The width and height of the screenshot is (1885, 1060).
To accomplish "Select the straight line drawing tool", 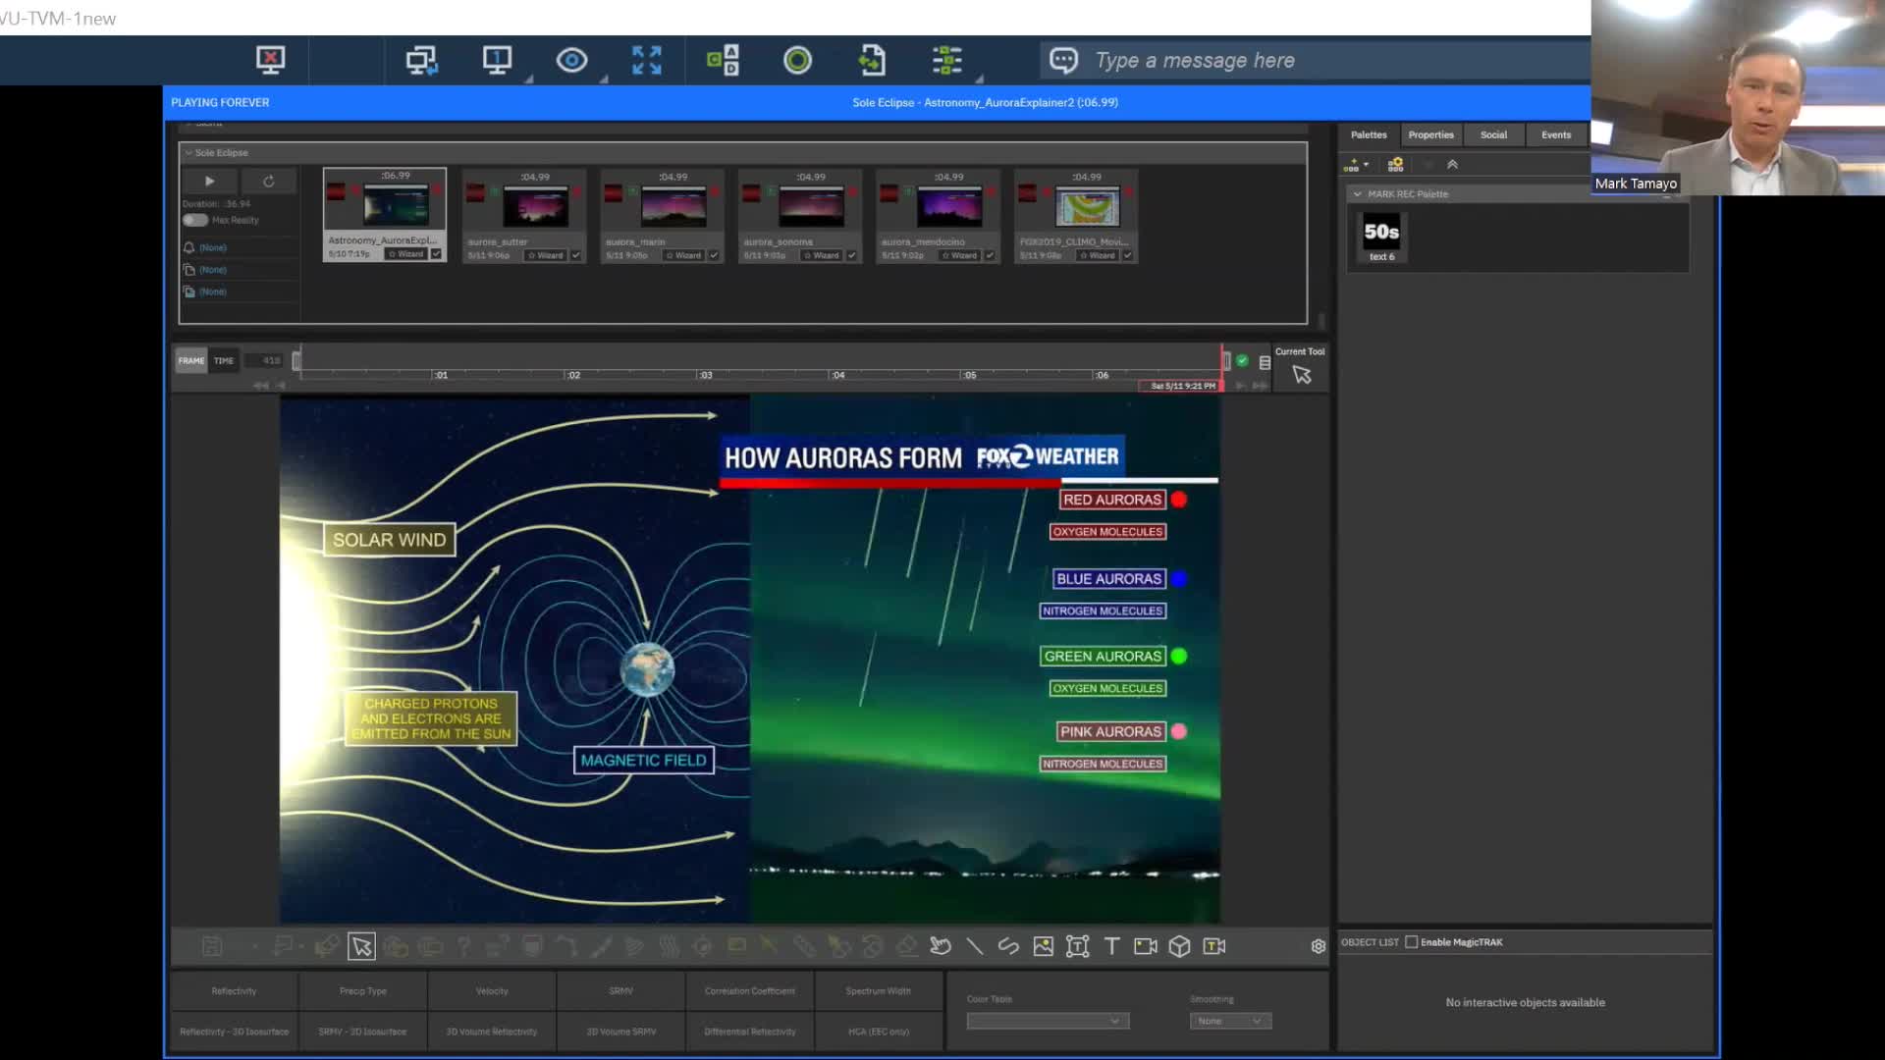I will tap(975, 946).
